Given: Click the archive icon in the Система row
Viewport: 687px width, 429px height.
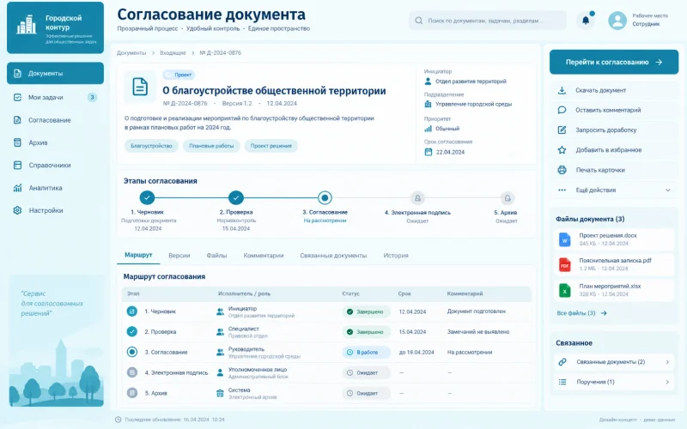Looking at the screenshot, I should coord(220,393).
